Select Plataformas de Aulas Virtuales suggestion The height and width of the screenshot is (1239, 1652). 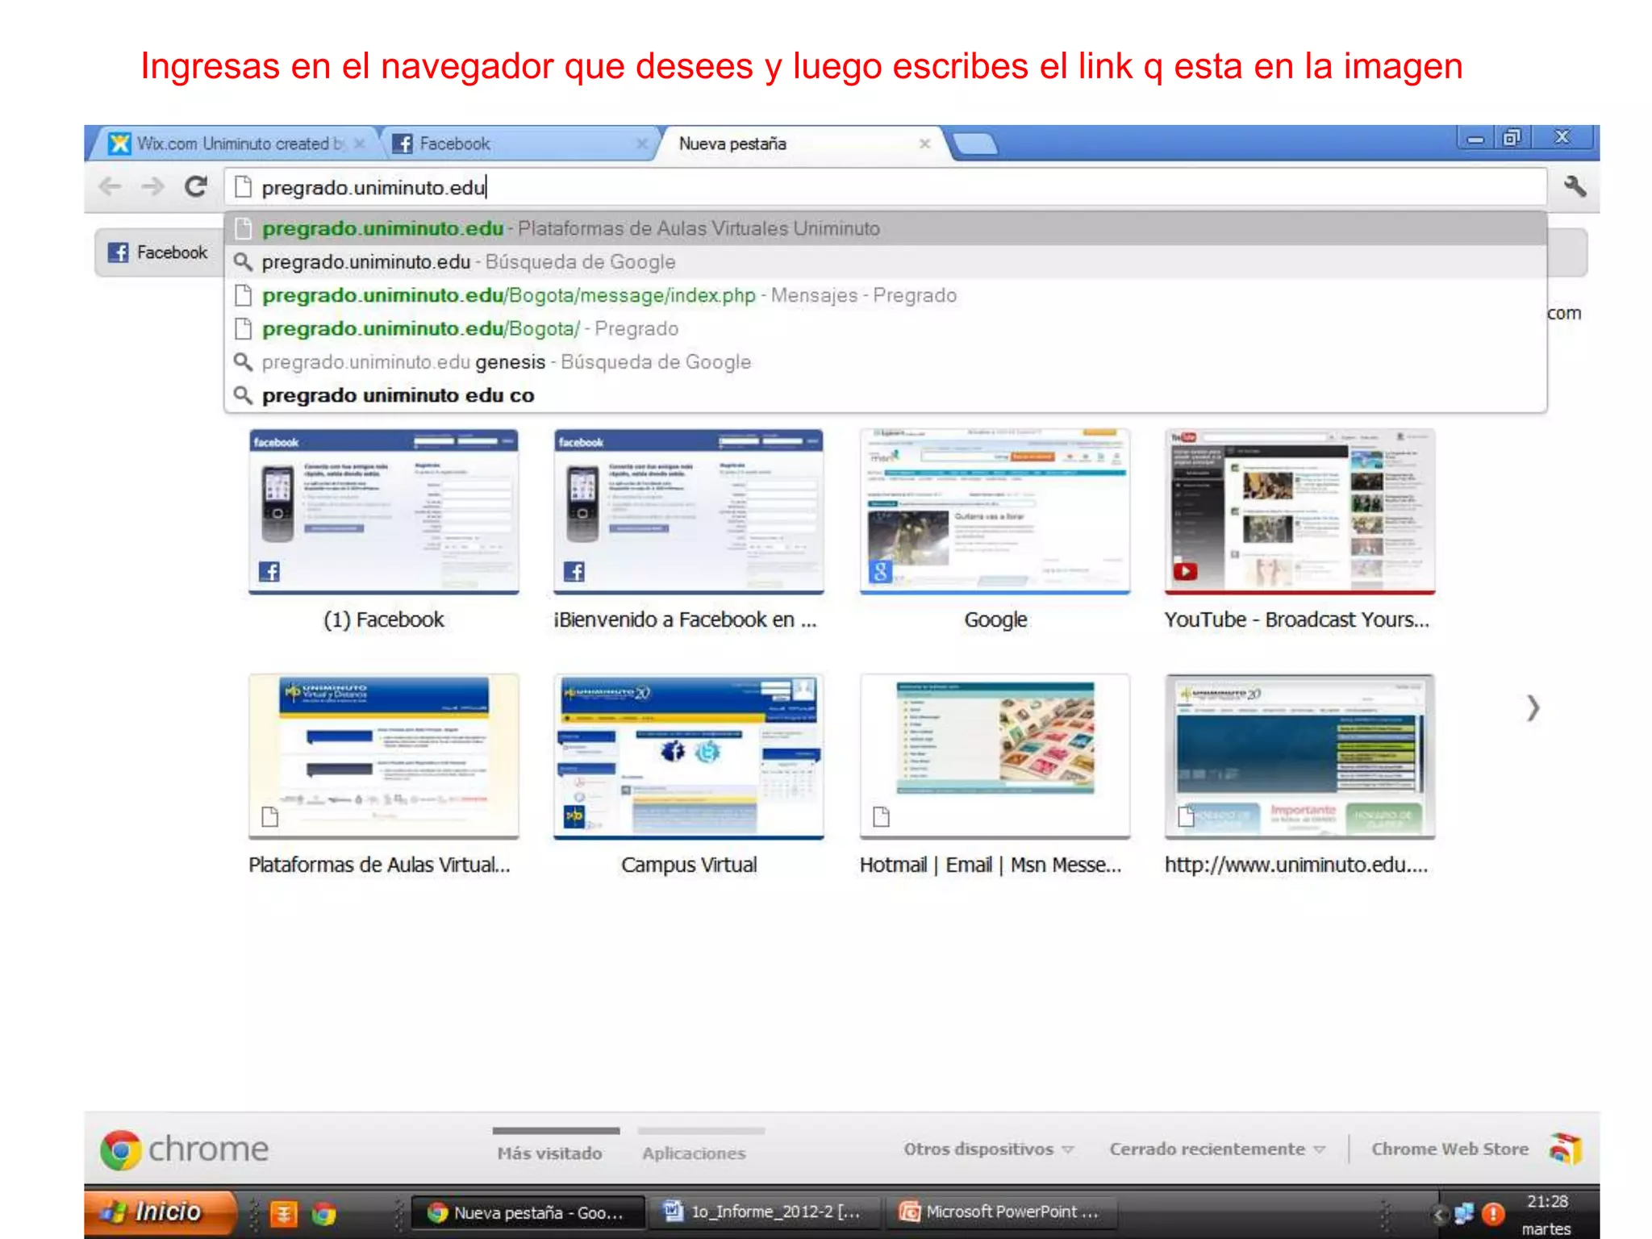click(570, 229)
